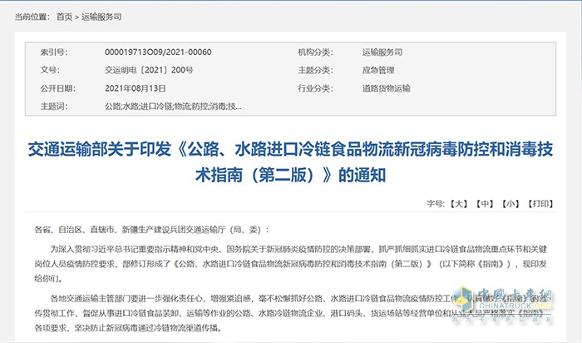The width and height of the screenshot is (582, 343).
Task: Click the salutation line 各省、自治区、直辖市
Action: [151, 230]
